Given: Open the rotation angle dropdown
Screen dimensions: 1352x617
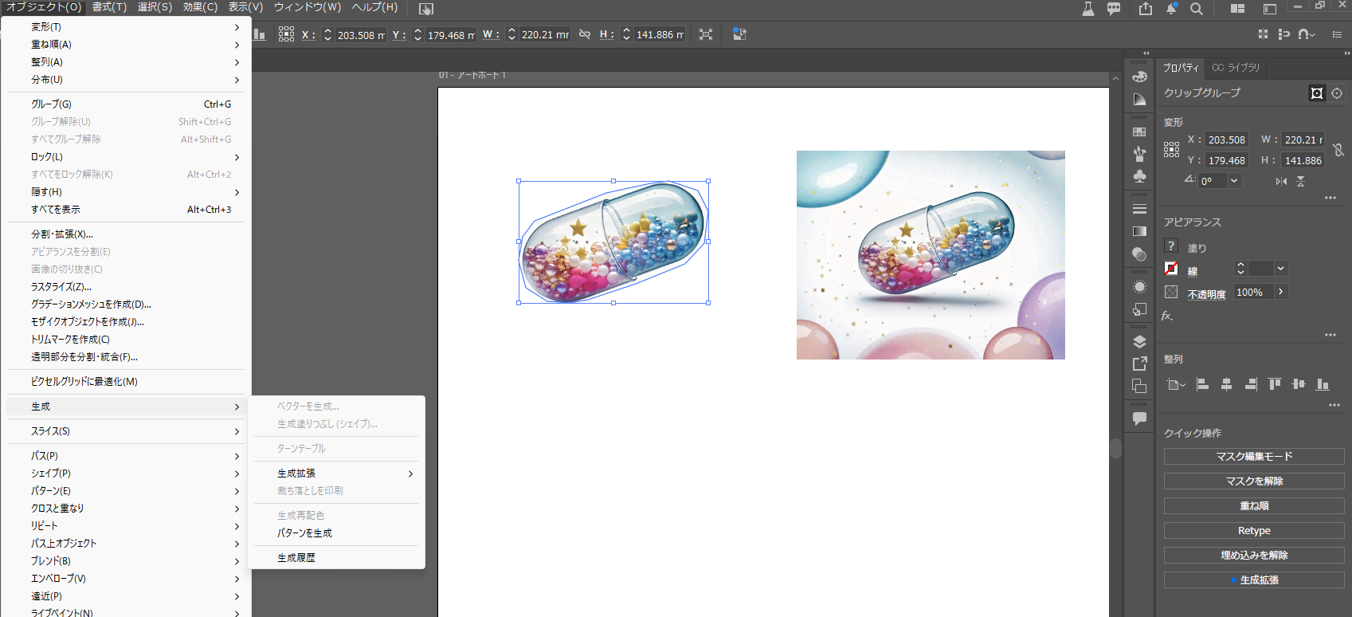Looking at the screenshot, I should [1234, 181].
